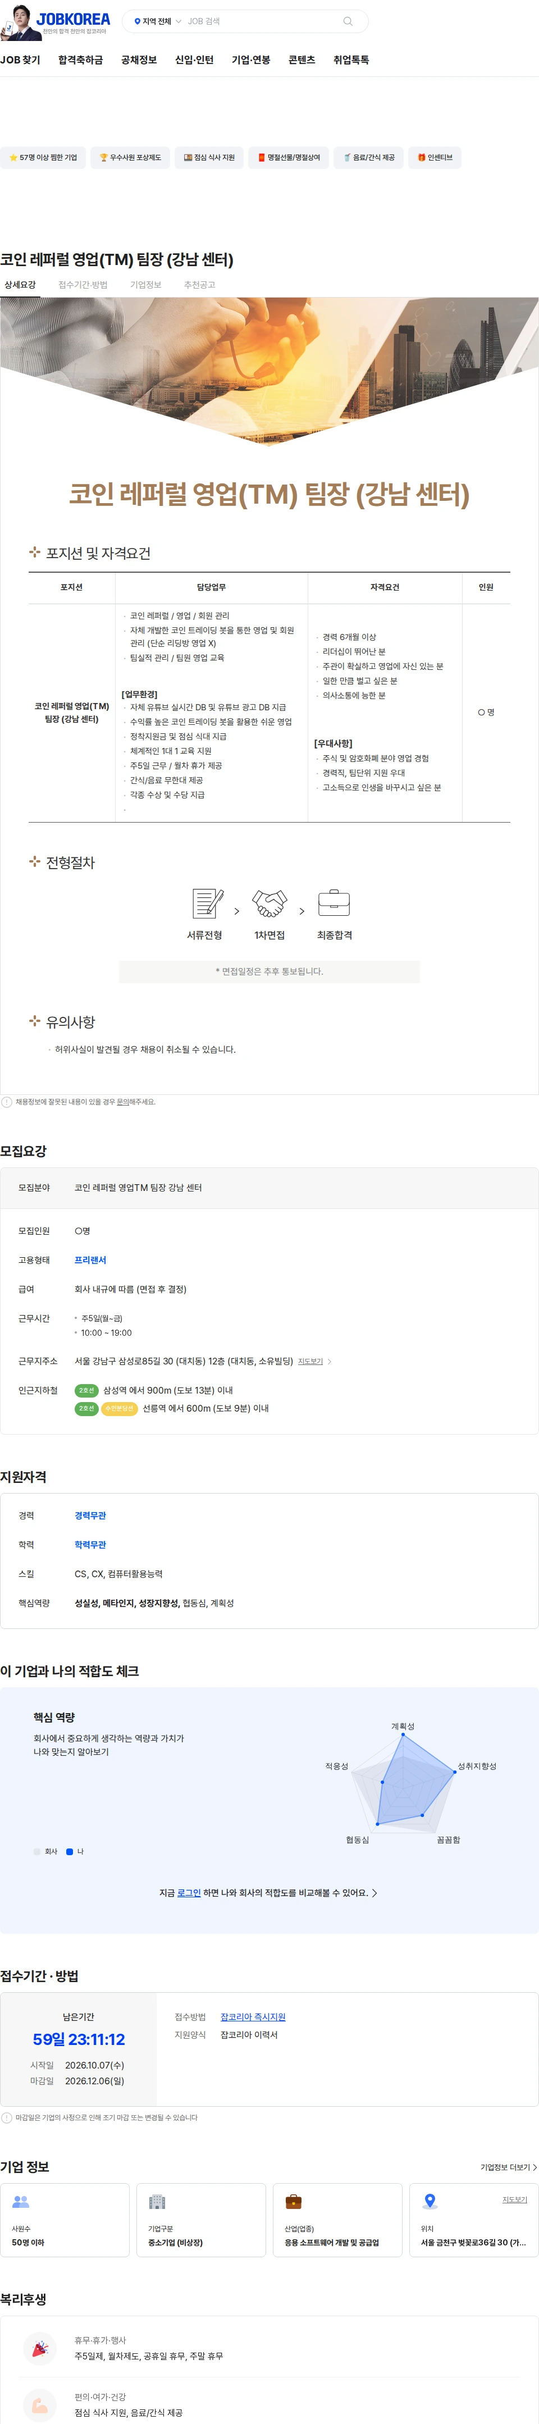This screenshot has height=2424, width=539.
Task: Click the magnifier search icon
Action: pos(348,22)
